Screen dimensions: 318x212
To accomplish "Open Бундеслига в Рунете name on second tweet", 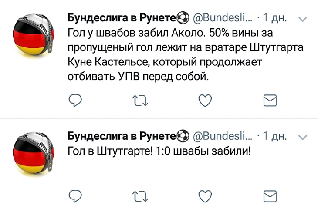I will tap(122, 137).
